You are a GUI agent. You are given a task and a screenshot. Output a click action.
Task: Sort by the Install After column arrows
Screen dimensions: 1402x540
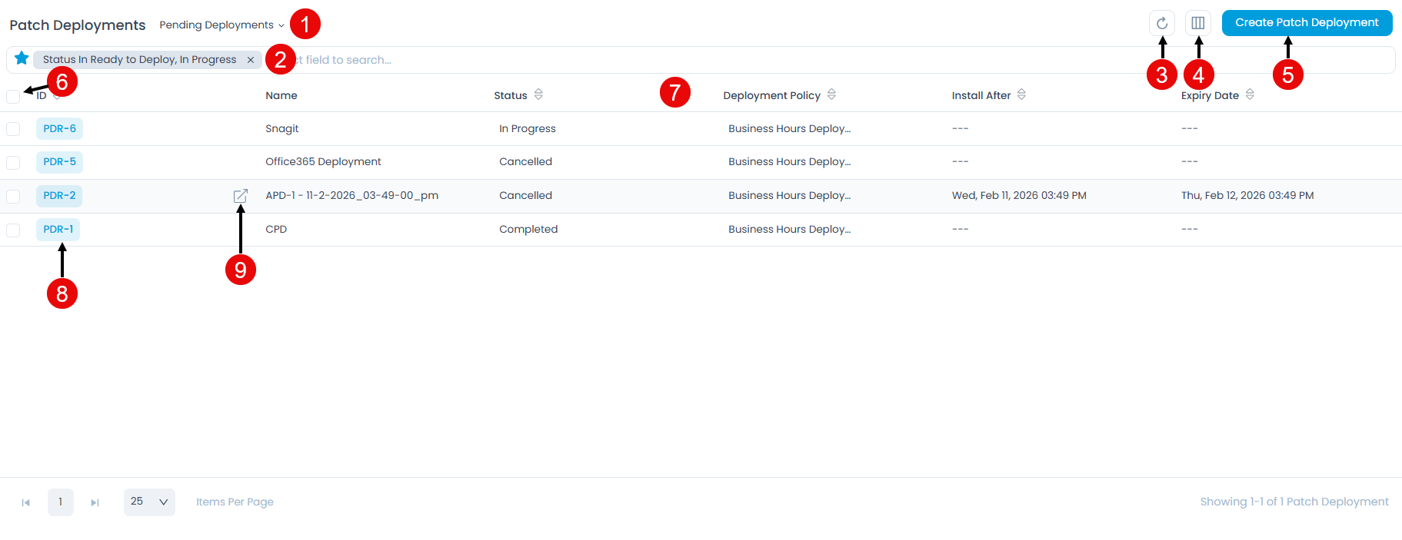1021,94
